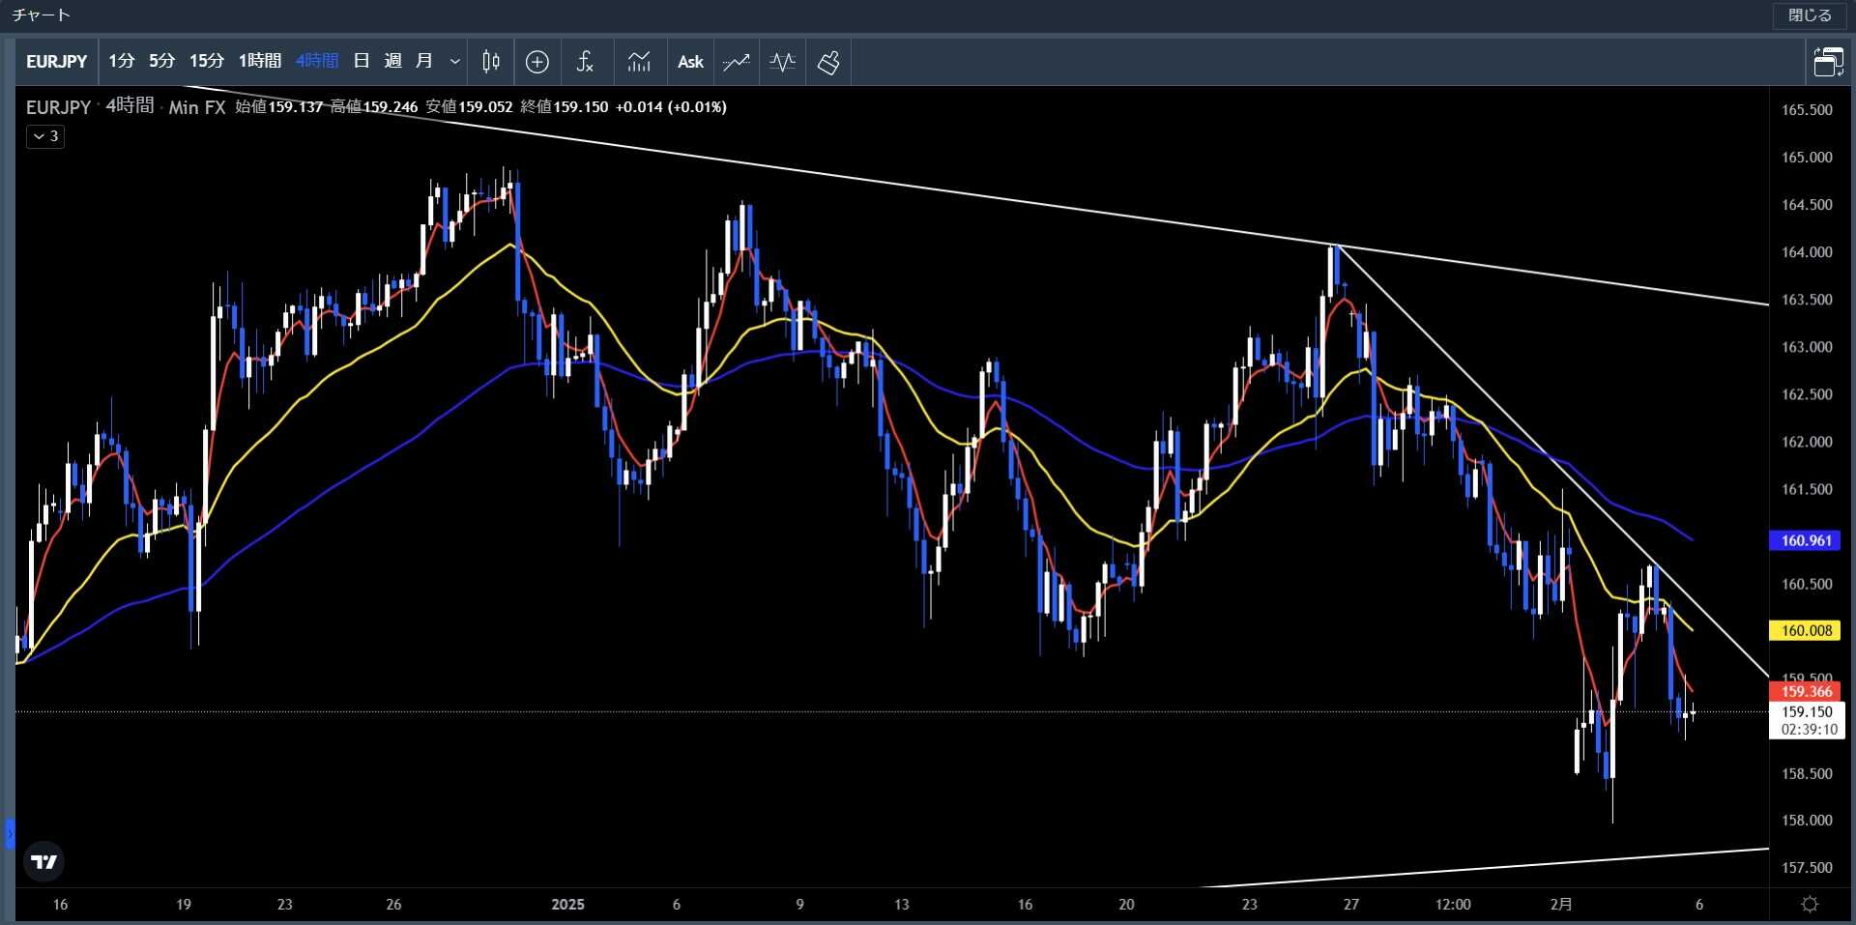Open the EURJPY symbol search
The width and height of the screenshot is (1856, 925).
(x=56, y=62)
